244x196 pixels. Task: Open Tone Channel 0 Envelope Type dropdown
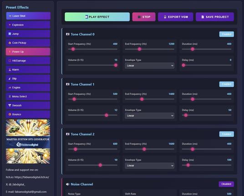(x=149, y=66)
